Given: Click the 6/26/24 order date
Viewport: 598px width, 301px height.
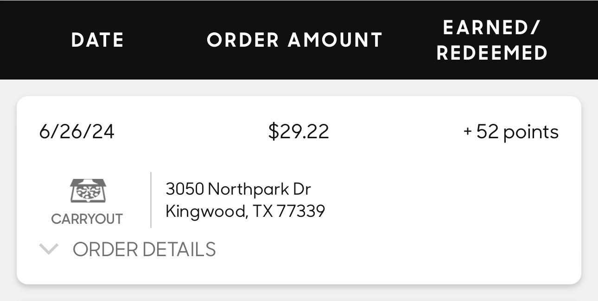Looking at the screenshot, I should [x=77, y=132].
